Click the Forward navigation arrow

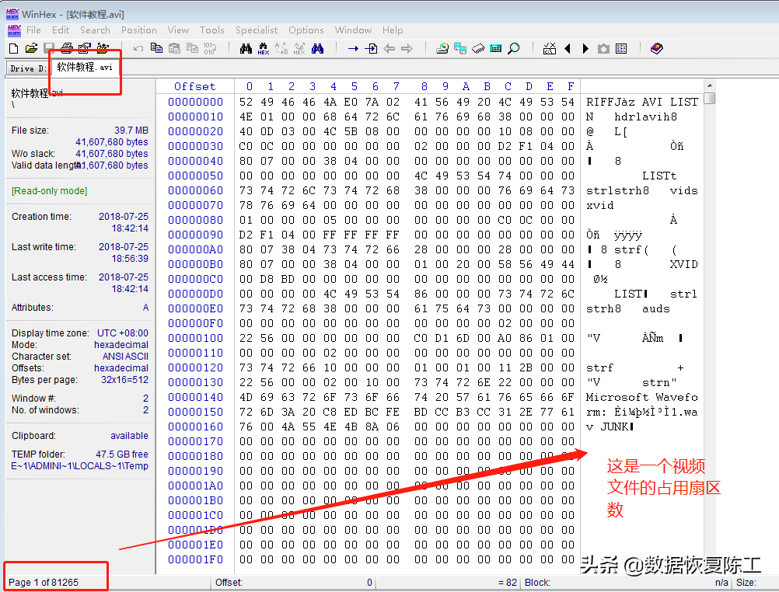coord(407,48)
